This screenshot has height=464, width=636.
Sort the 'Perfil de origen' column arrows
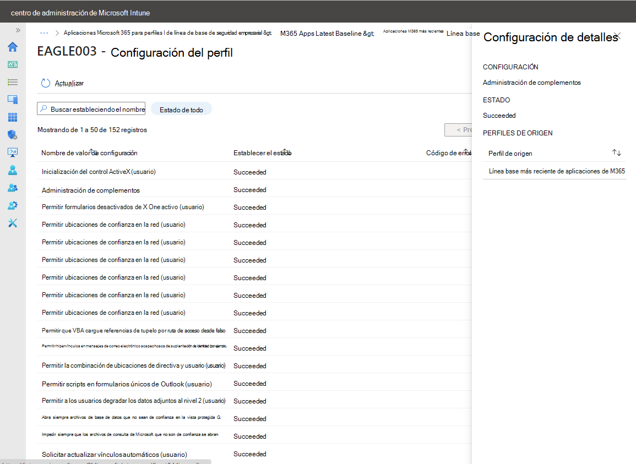tap(617, 152)
